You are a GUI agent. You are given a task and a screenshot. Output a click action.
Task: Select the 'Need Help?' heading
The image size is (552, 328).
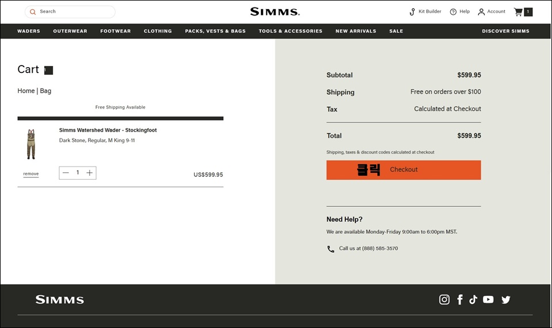344,219
